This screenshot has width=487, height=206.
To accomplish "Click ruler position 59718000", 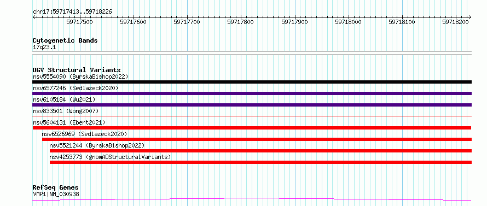I will click(x=349, y=22).
